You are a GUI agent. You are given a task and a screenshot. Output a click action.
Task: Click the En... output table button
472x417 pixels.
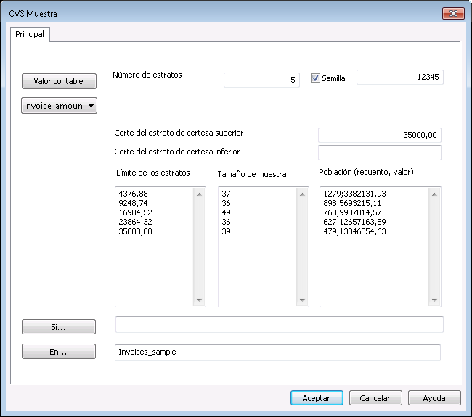[59, 352]
